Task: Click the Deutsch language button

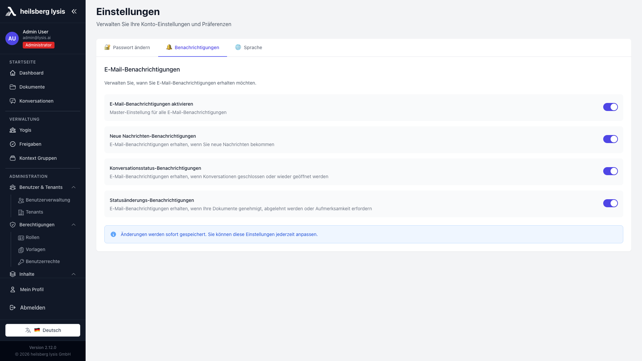Action: click(x=43, y=330)
